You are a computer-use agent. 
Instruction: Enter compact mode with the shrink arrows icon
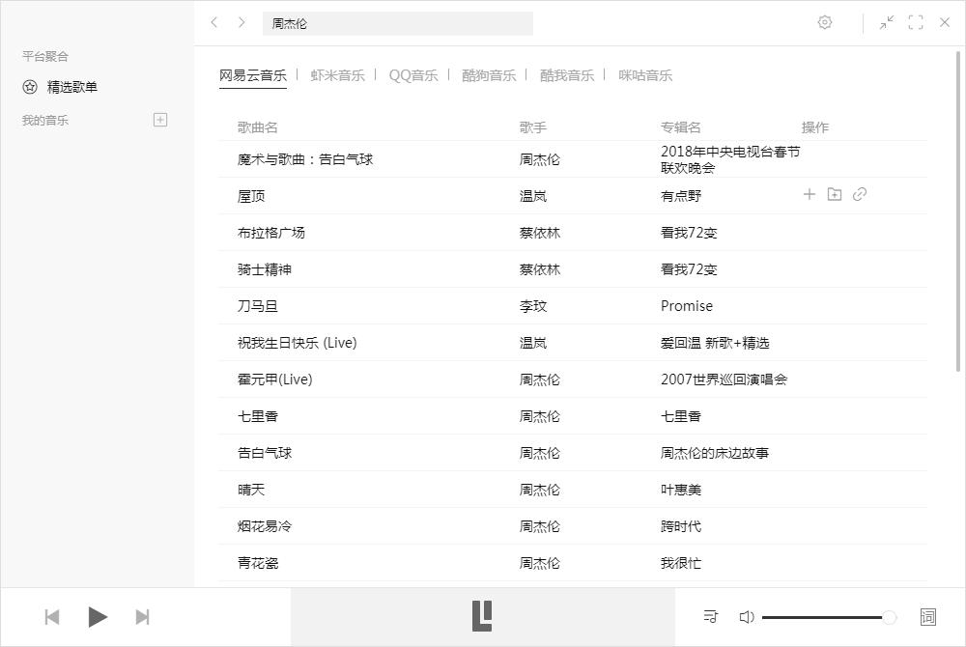887,22
